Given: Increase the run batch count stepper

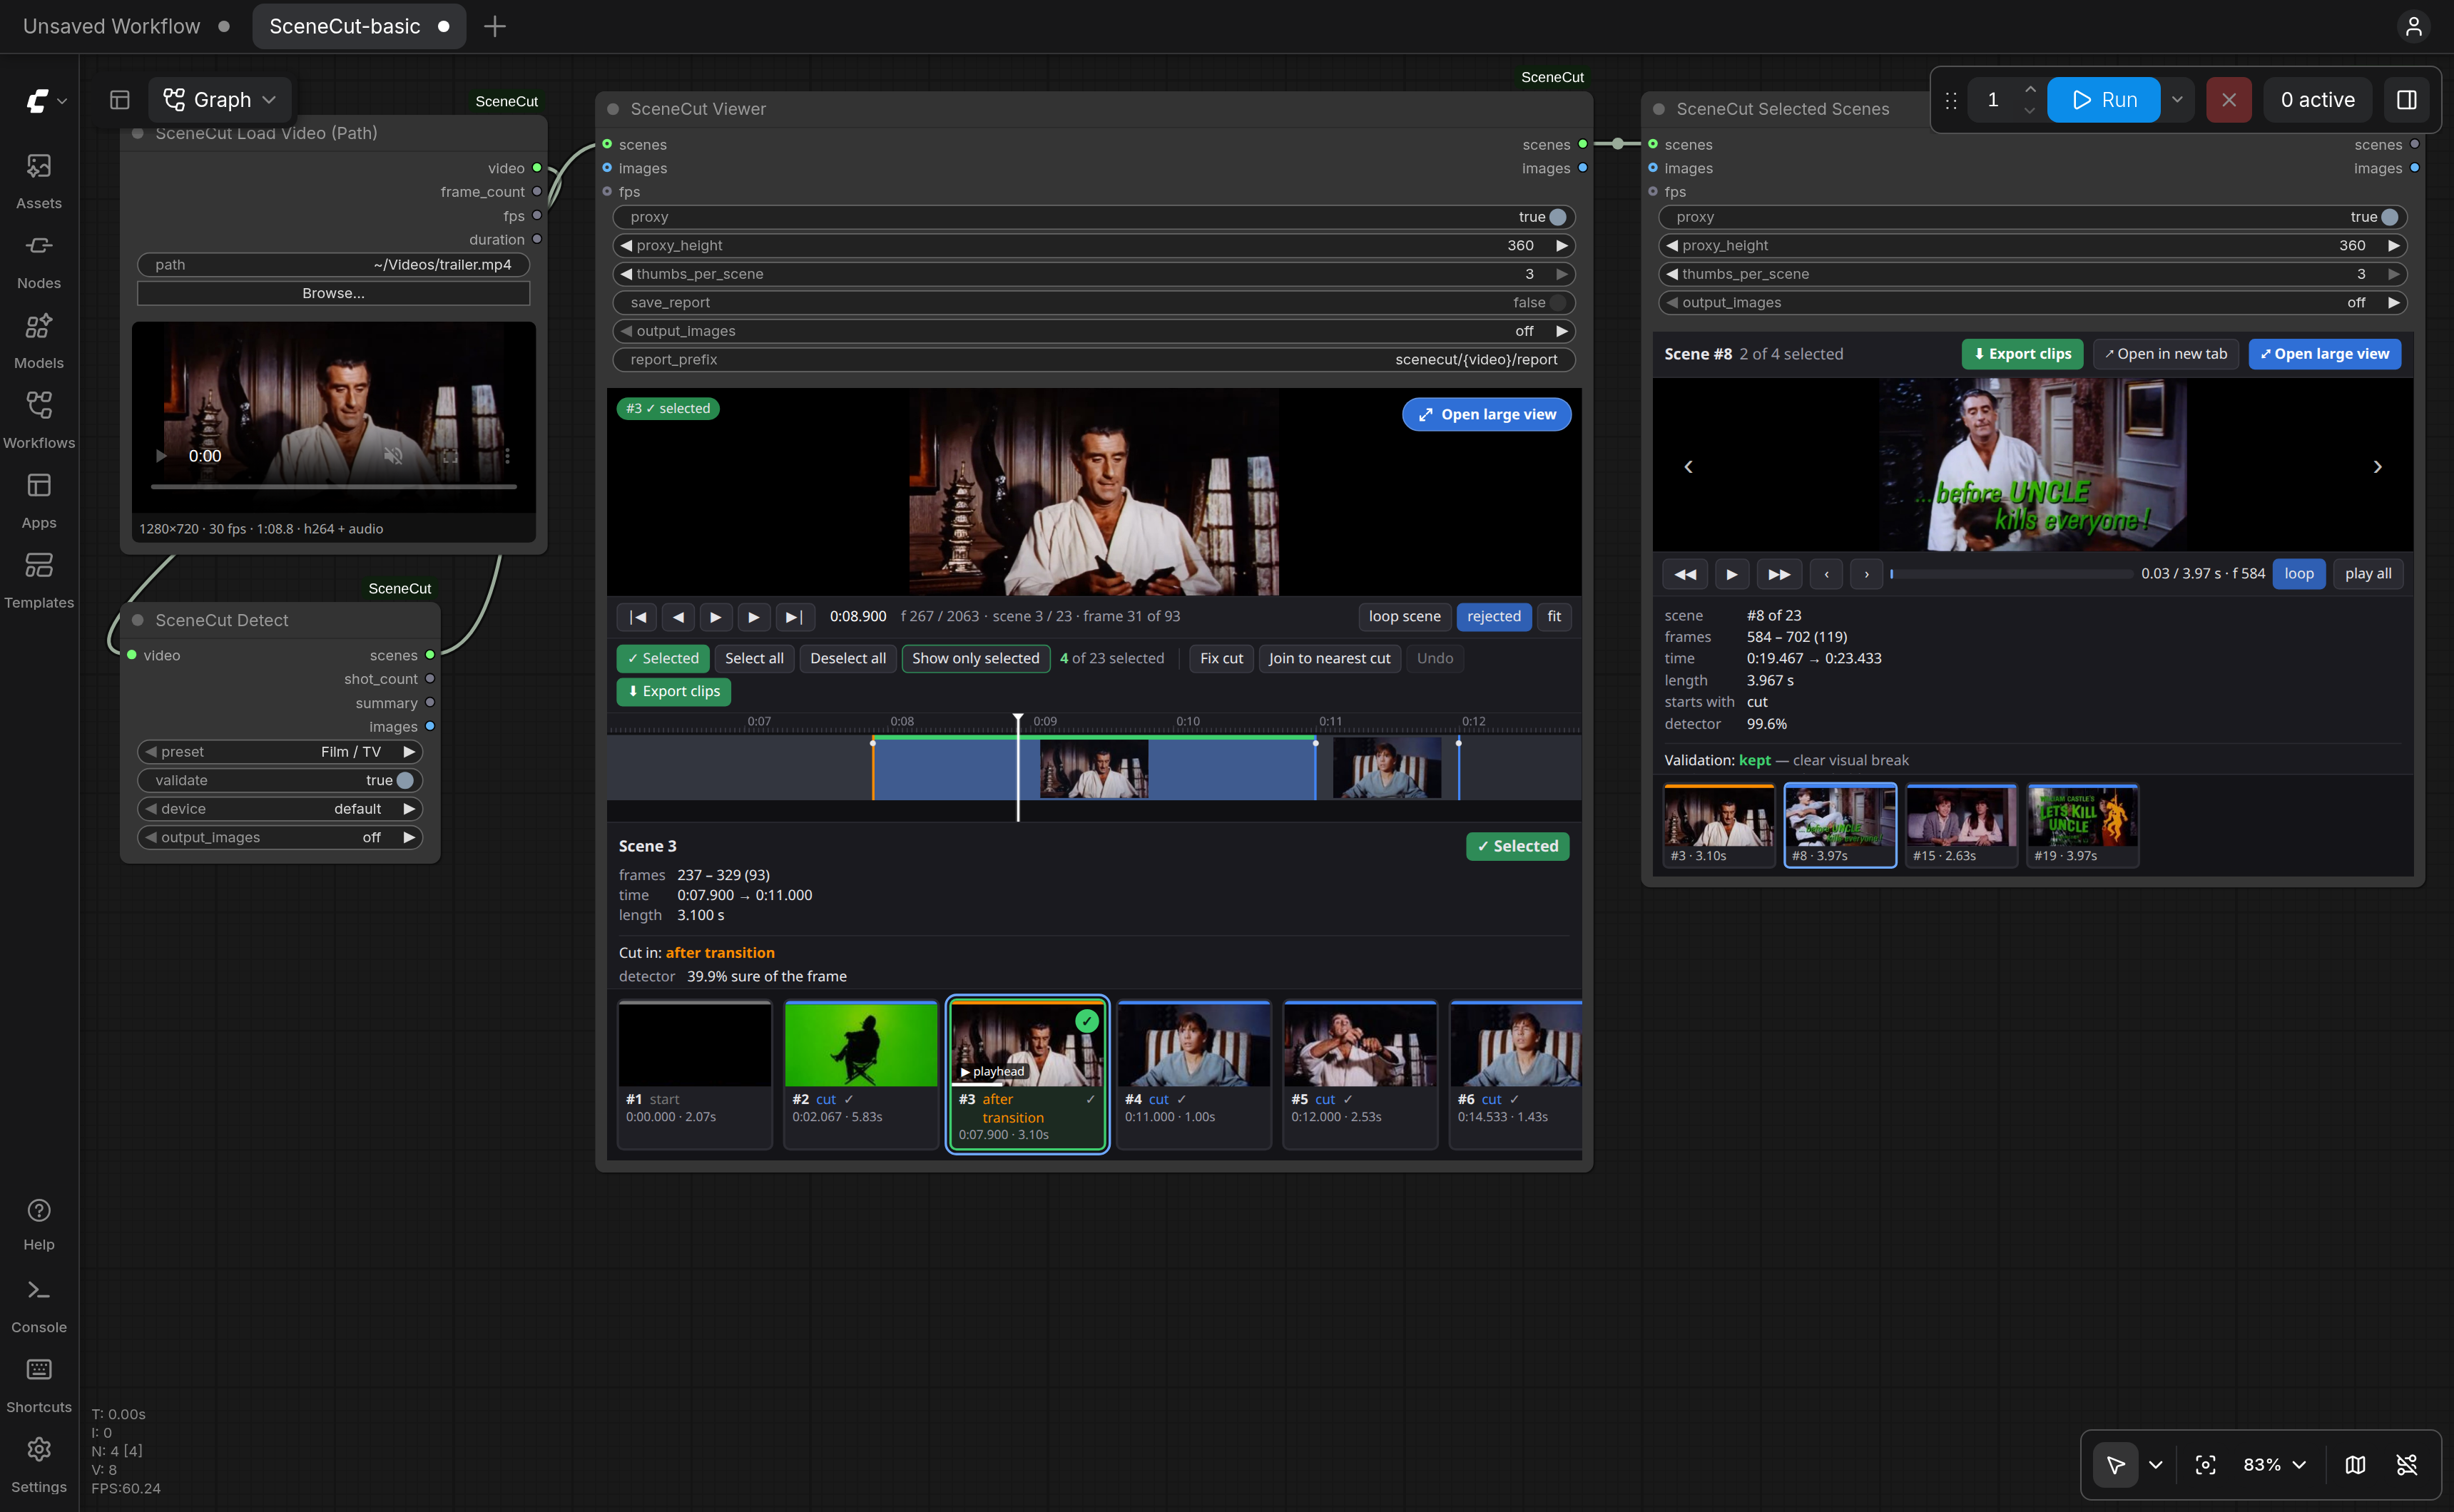Looking at the screenshot, I should coord(2029,89).
